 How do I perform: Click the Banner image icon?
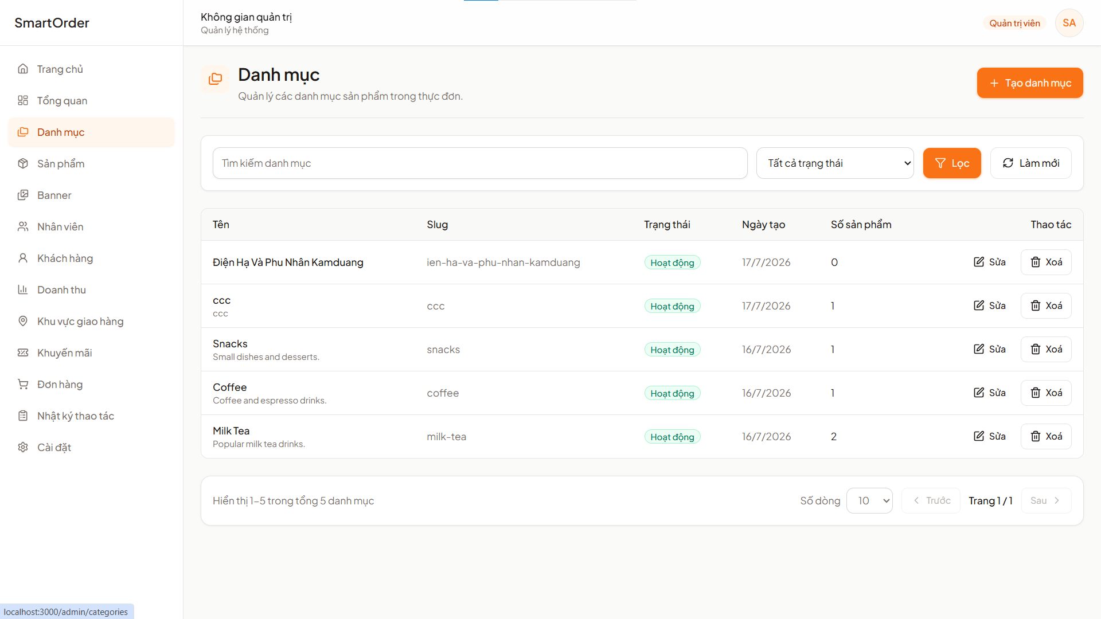tap(23, 195)
